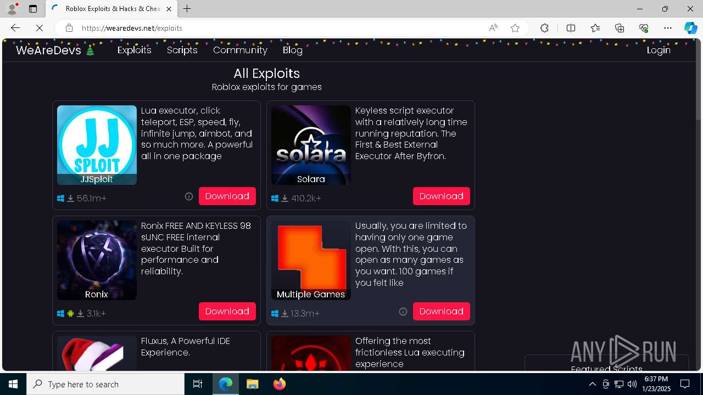
Task: Open File Explorer from taskbar
Action: [x=252, y=384]
